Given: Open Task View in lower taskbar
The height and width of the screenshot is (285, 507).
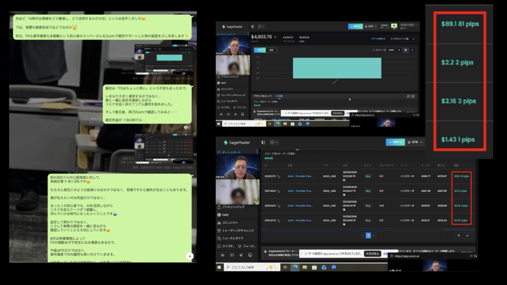Looking at the screenshot, I should pos(285,267).
